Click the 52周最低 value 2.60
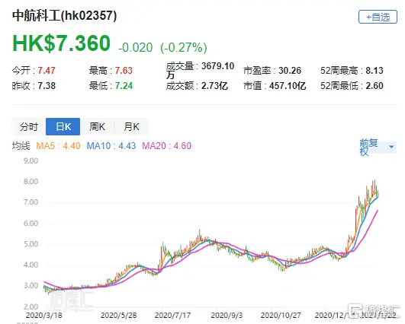The image size is (405, 324). (x=374, y=86)
